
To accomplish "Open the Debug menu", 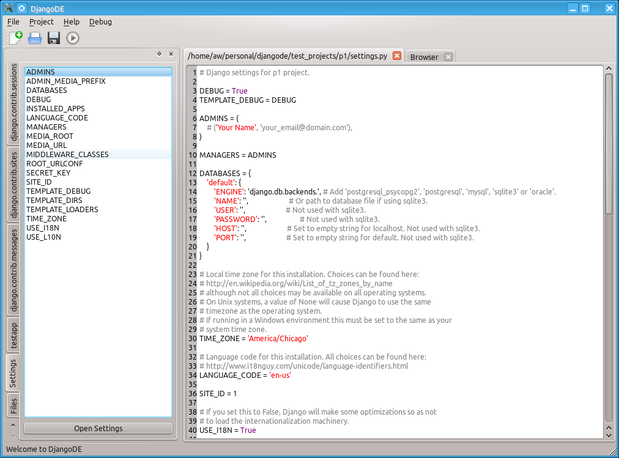I will click(x=100, y=21).
